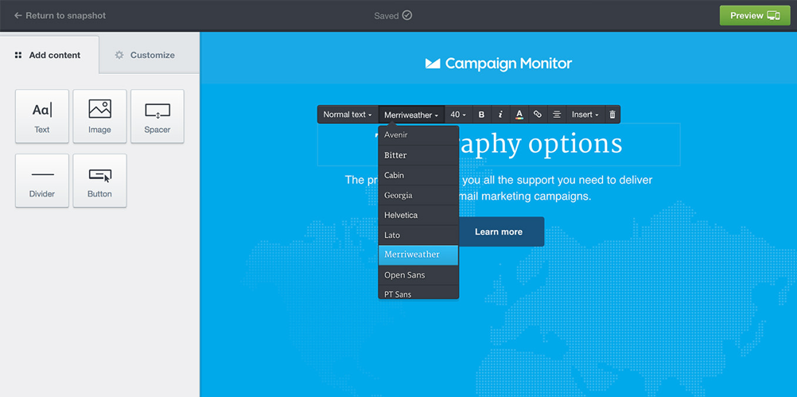Open the font size 40 dropdown
Screen dimensions: 797x397
458,115
